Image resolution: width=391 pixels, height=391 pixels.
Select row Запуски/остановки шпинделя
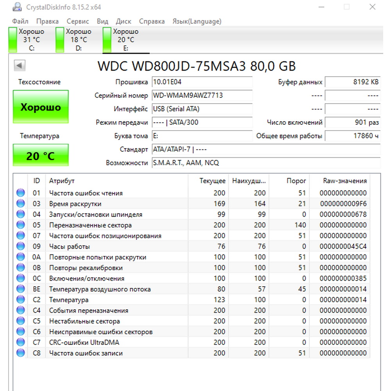point(192,214)
